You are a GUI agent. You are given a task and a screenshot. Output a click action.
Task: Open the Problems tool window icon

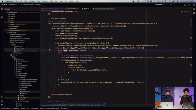click(2, 101)
